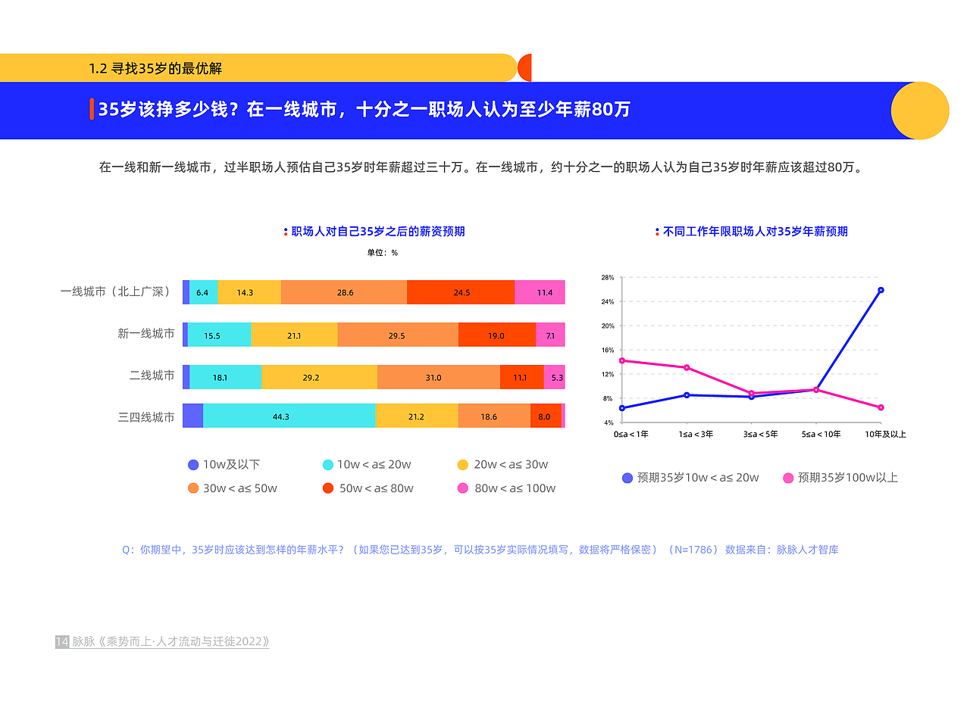
Task: Click the pink 预期35岁100w以上 legend marker
Action: click(x=789, y=478)
